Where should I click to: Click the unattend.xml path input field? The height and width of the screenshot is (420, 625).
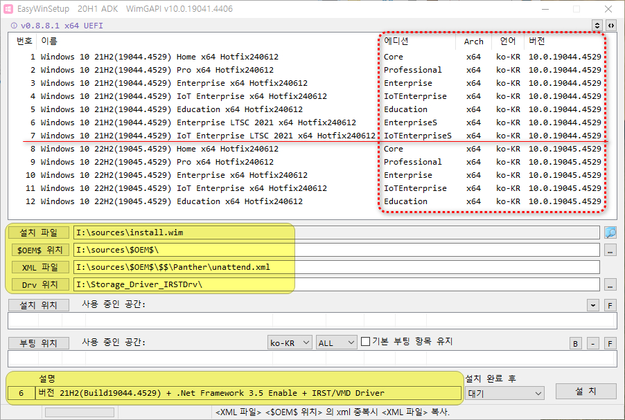(x=337, y=267)
